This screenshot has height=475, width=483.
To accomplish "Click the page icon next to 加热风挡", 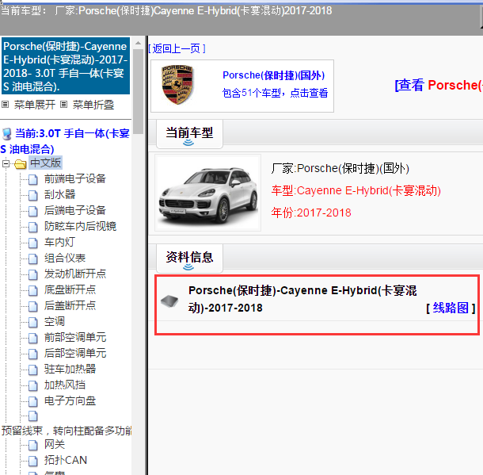I will coord(33,385).
